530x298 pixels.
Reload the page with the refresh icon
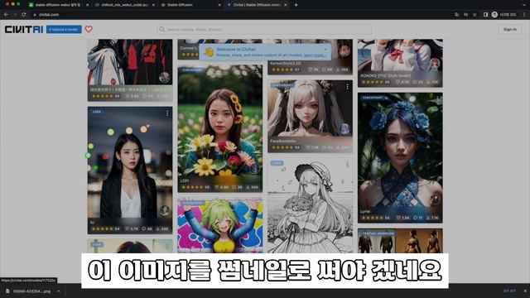point(24,15)
